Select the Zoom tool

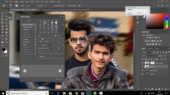pos(6,42)
